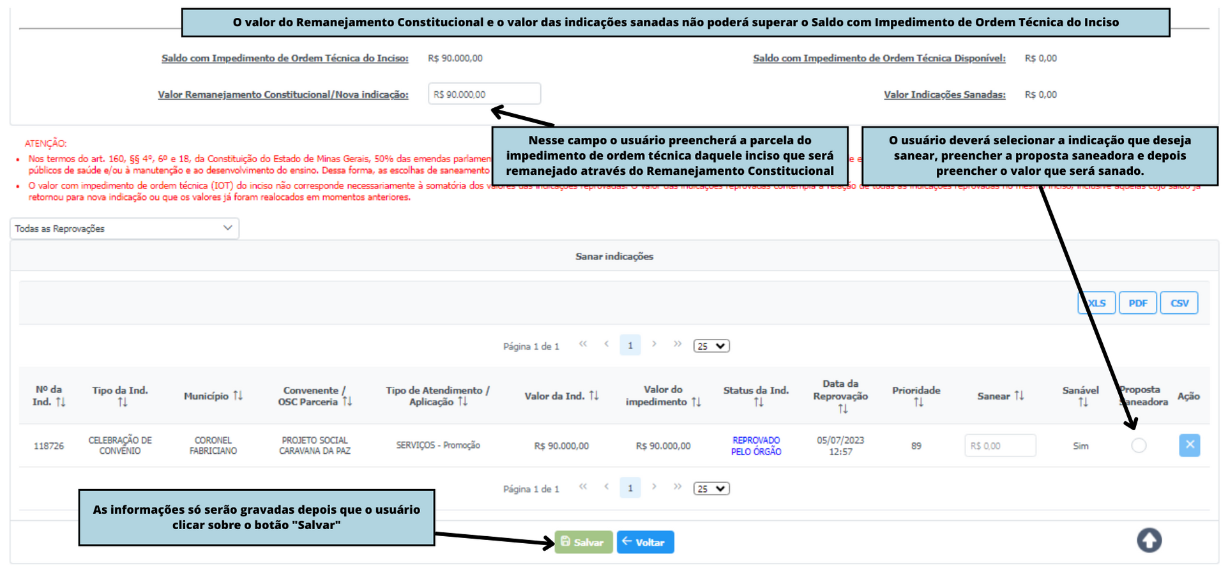Select the Proposta Saneadora radio button
Image resolution: width=1228 pixels, height=570 pixels.
click(1139, 446)
